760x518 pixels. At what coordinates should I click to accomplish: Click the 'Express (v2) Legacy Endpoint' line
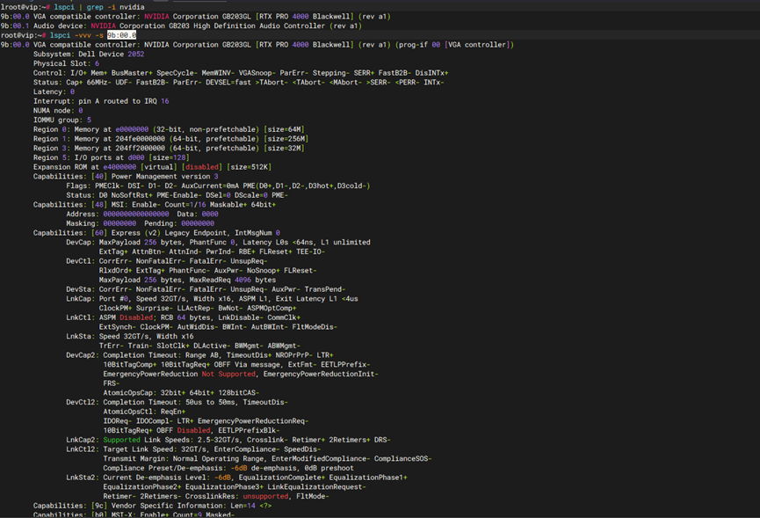pos(156,233)
